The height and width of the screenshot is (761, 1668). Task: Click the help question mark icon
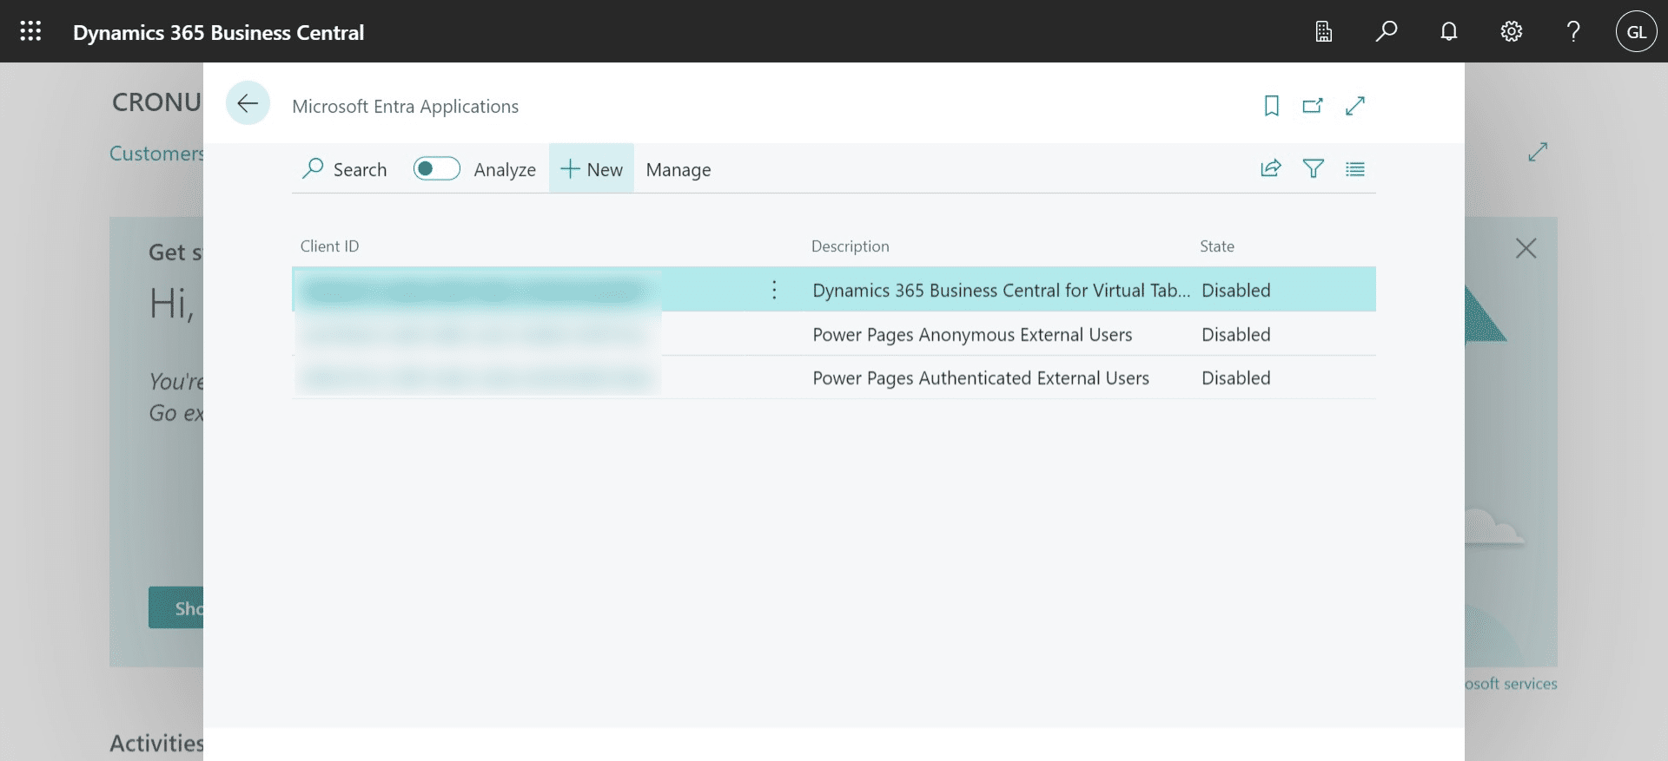[x=1573, y=32]
